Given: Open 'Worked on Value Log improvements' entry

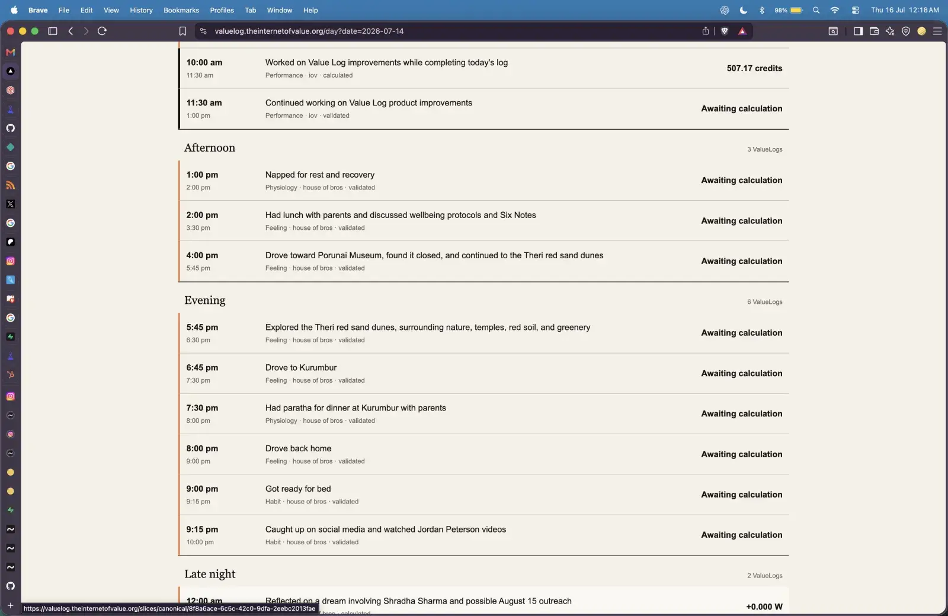Looking at the screenshot, I should pyautogui.click(x=484, y=68).
